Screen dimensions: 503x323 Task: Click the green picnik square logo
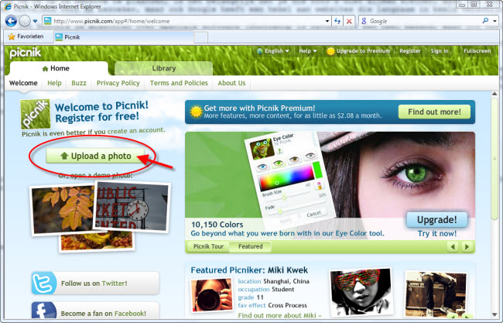point(36,114)
